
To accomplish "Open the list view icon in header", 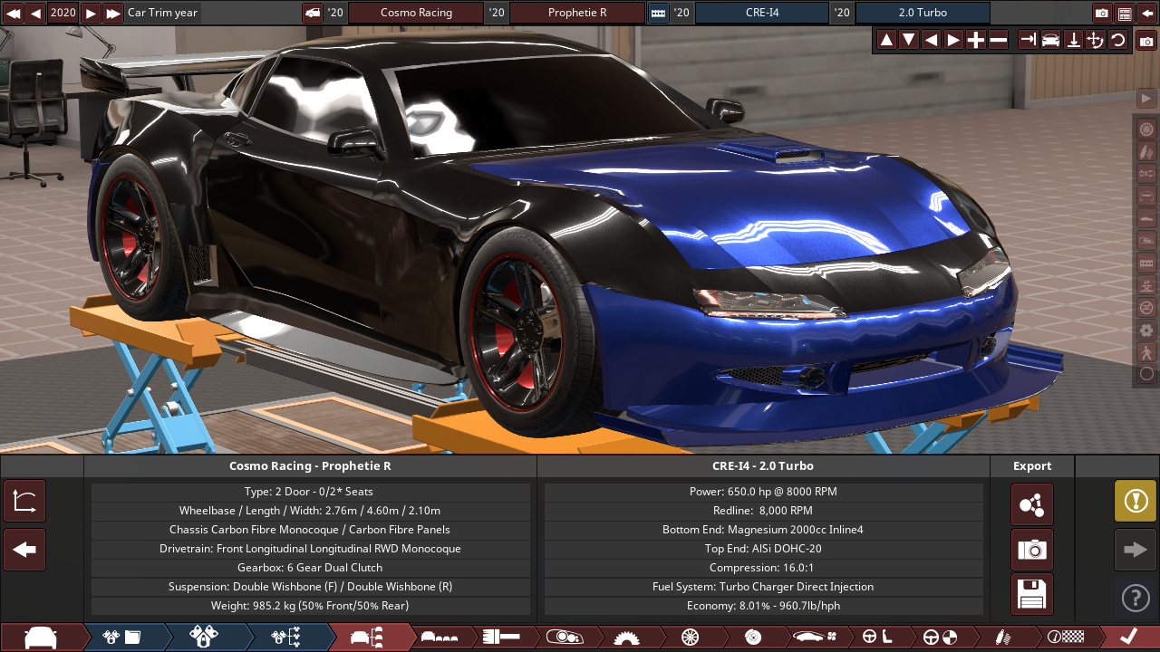I will coord(1125,13).
